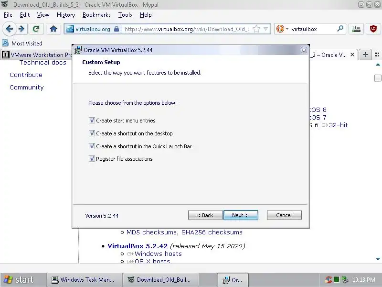Open the DuckDuckGo search engine selector
Screen dimensions: 382x287
(x=282, y=29)
